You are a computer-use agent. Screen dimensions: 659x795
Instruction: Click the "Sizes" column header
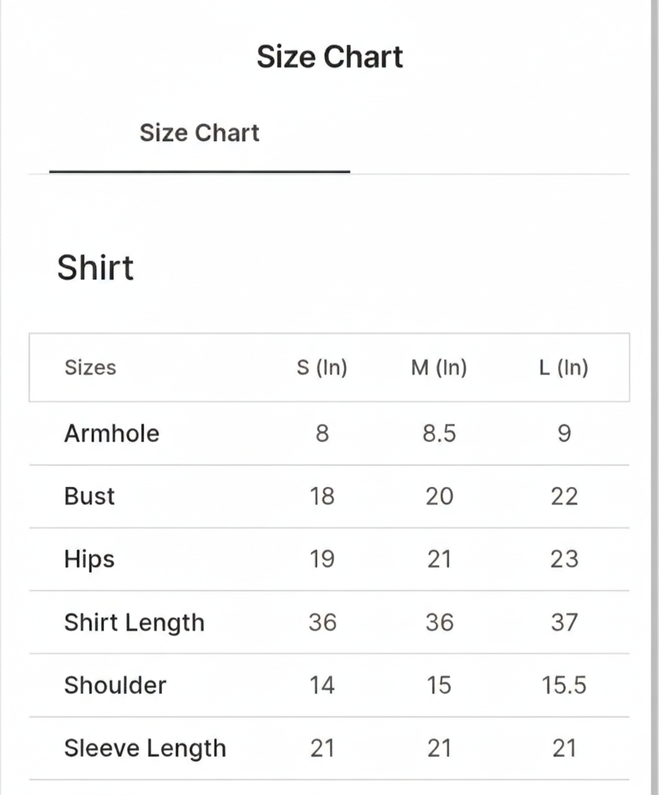point(90,368)
